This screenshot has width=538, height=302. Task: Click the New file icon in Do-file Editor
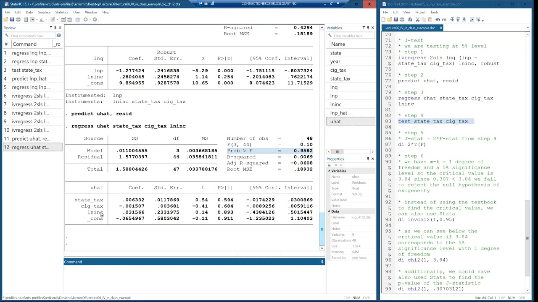[383, 19]
